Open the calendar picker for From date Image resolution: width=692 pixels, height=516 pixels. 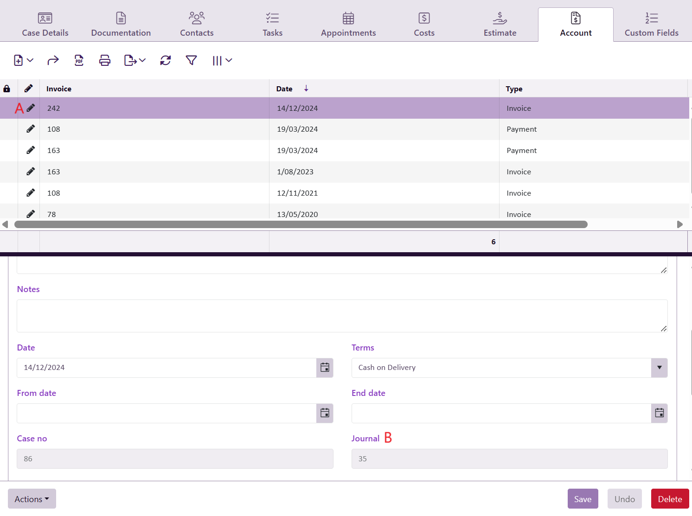coord(325,413)
